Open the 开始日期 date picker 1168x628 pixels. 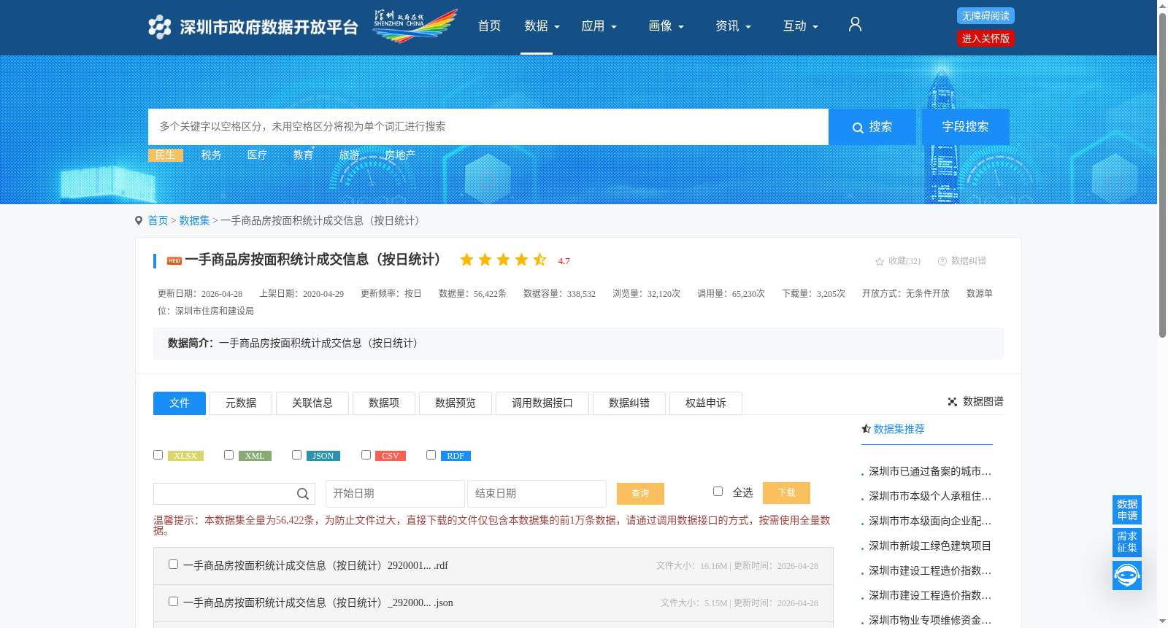(x=395, y=494)
